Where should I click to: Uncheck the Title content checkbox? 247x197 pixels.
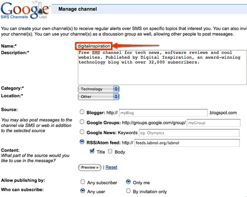point(92,151)
